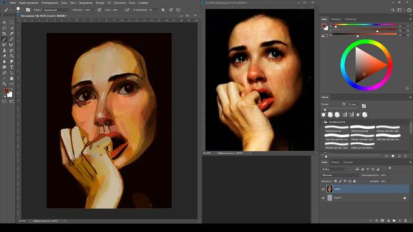This screenshot has height=232, width=413.
Task: Open flow value arrow in options bar
Action: pyautogui.click(x=121, y=10)
